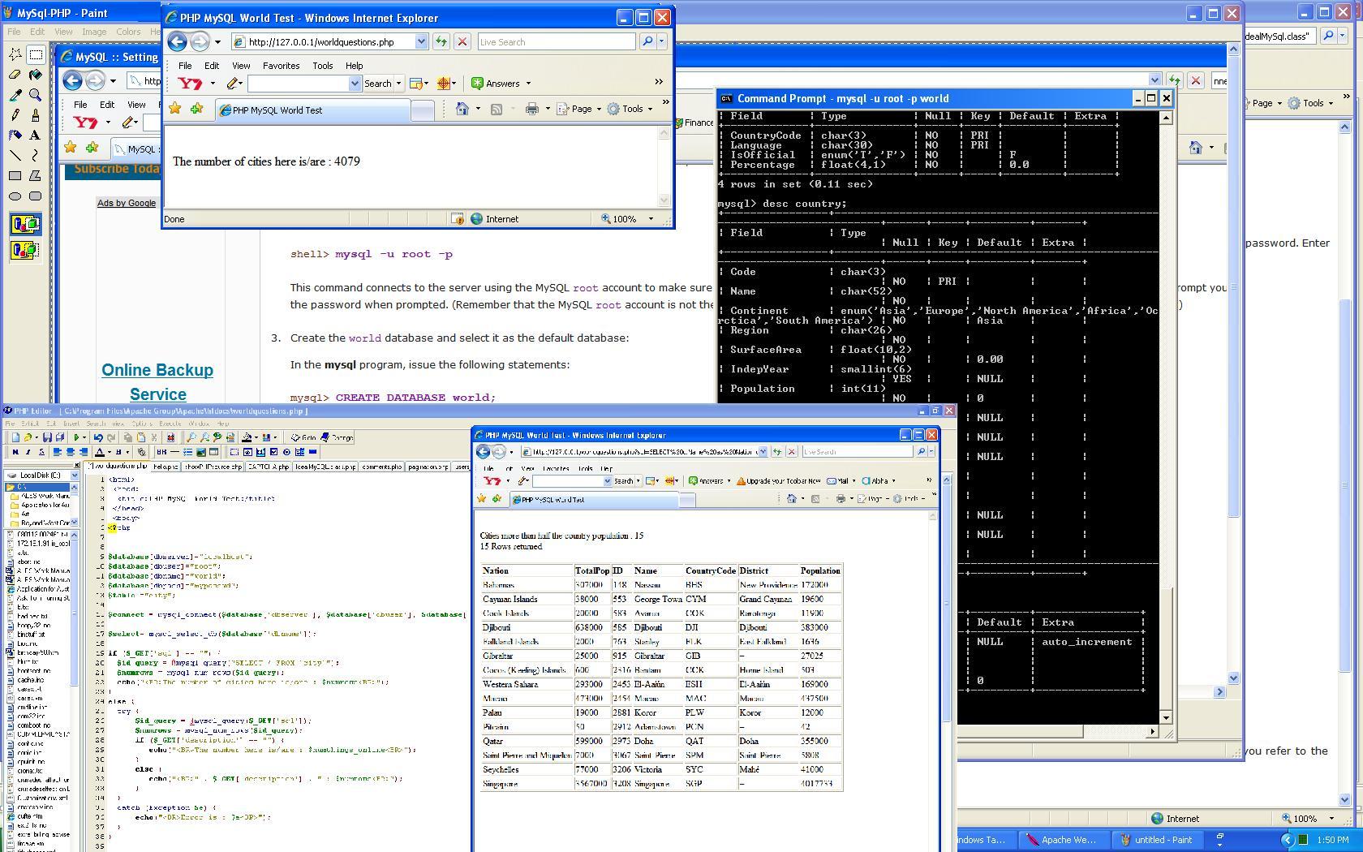
Task: Select the Rounded Rectangle tool in Paint
Action: tap(35, 196)
